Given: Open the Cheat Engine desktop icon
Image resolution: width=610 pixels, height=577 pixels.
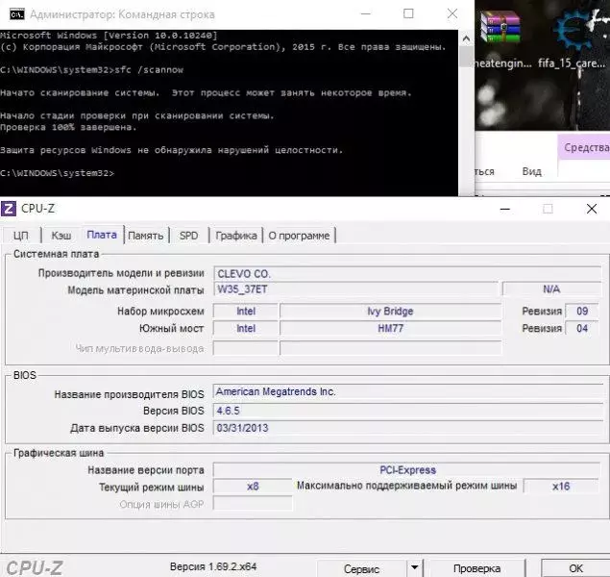Looking at the screenshot, I should [x=573, y=30].
